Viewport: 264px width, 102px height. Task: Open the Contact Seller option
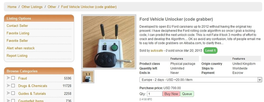(x=17, y=26)
